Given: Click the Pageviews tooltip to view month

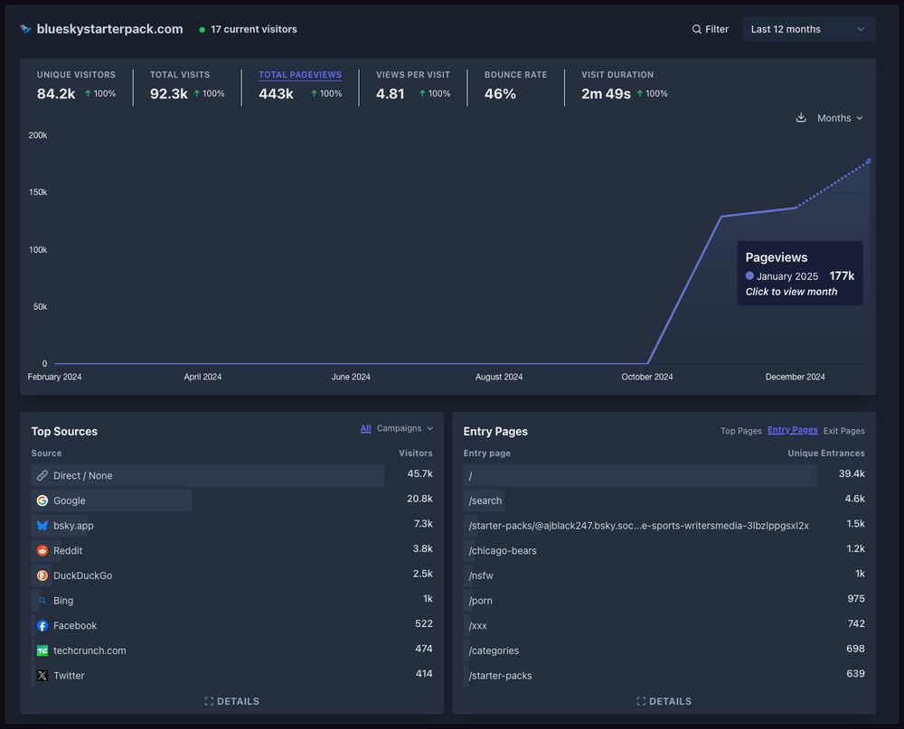Looking at the screenshot, I should tap(800, 273).
